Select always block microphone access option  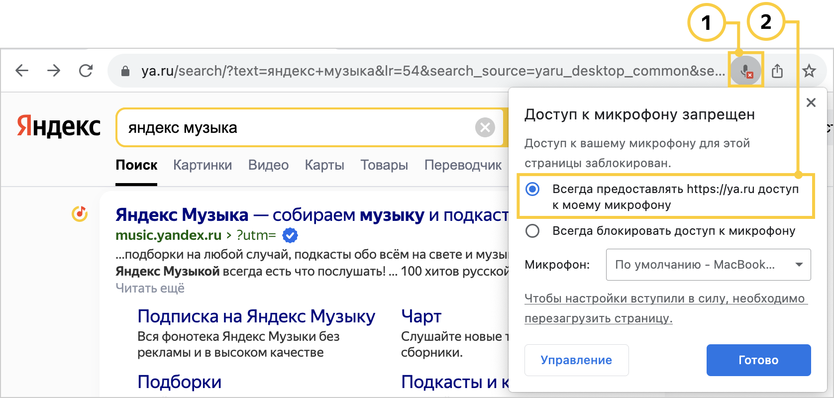click(532, 231)
